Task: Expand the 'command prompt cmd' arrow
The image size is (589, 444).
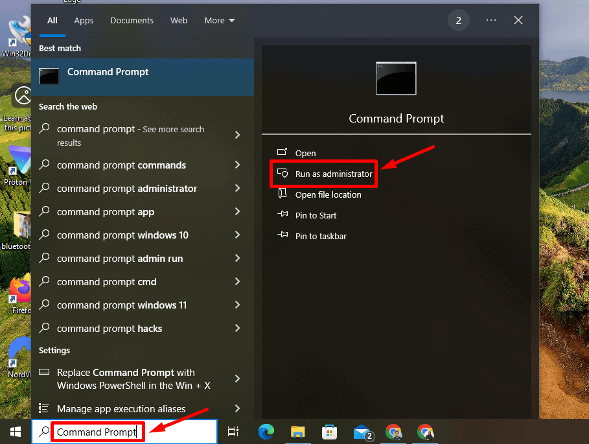Action: click(x=237, y=281)
